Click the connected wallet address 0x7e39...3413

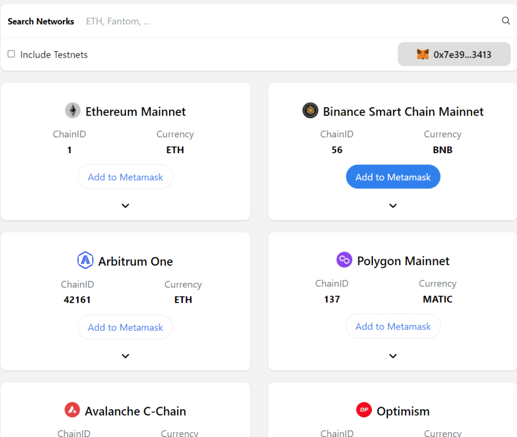pyautogui.click(x=462, y=55)
